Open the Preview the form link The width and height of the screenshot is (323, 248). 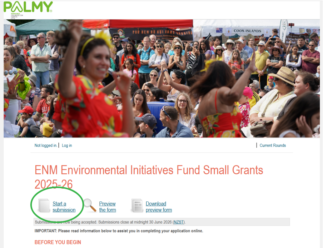[107, 207]
